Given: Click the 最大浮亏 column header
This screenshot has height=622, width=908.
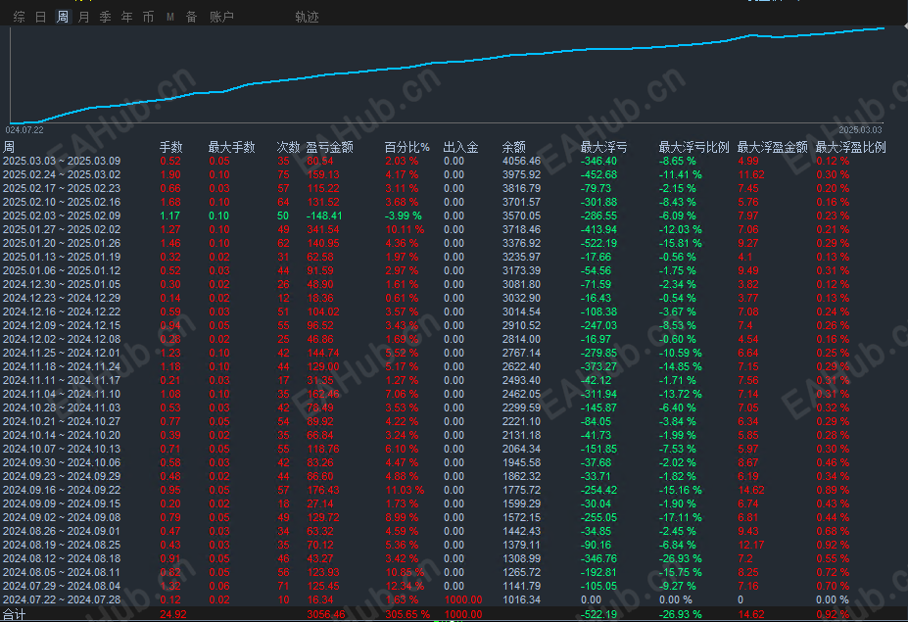Looking at the screenshot, I should [x=604, y=147].
